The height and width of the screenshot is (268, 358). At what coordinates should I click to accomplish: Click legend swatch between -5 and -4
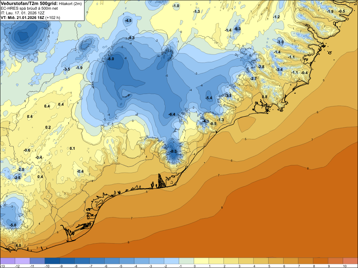[x=127, y=261]
